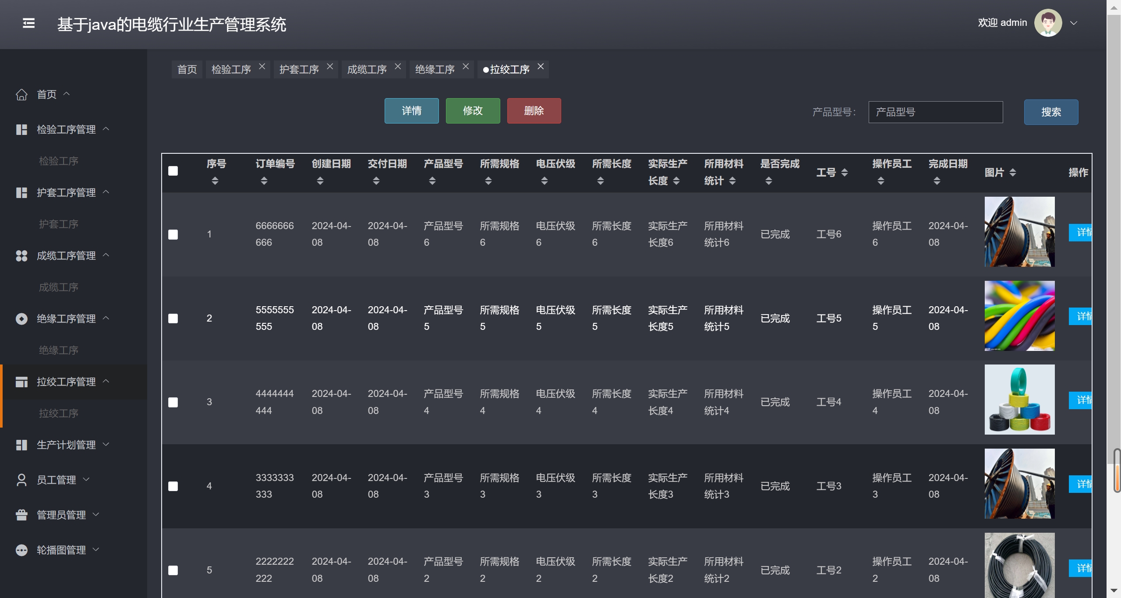Click the 搜索 search button
Viewport: 1121px width, 598px height.
pos(1051,112)
